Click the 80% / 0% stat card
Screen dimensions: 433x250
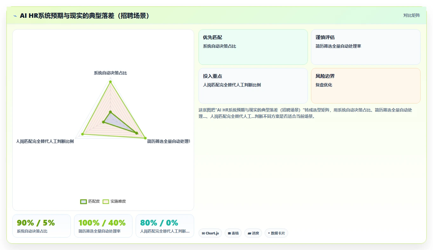[x=165, y=226]
